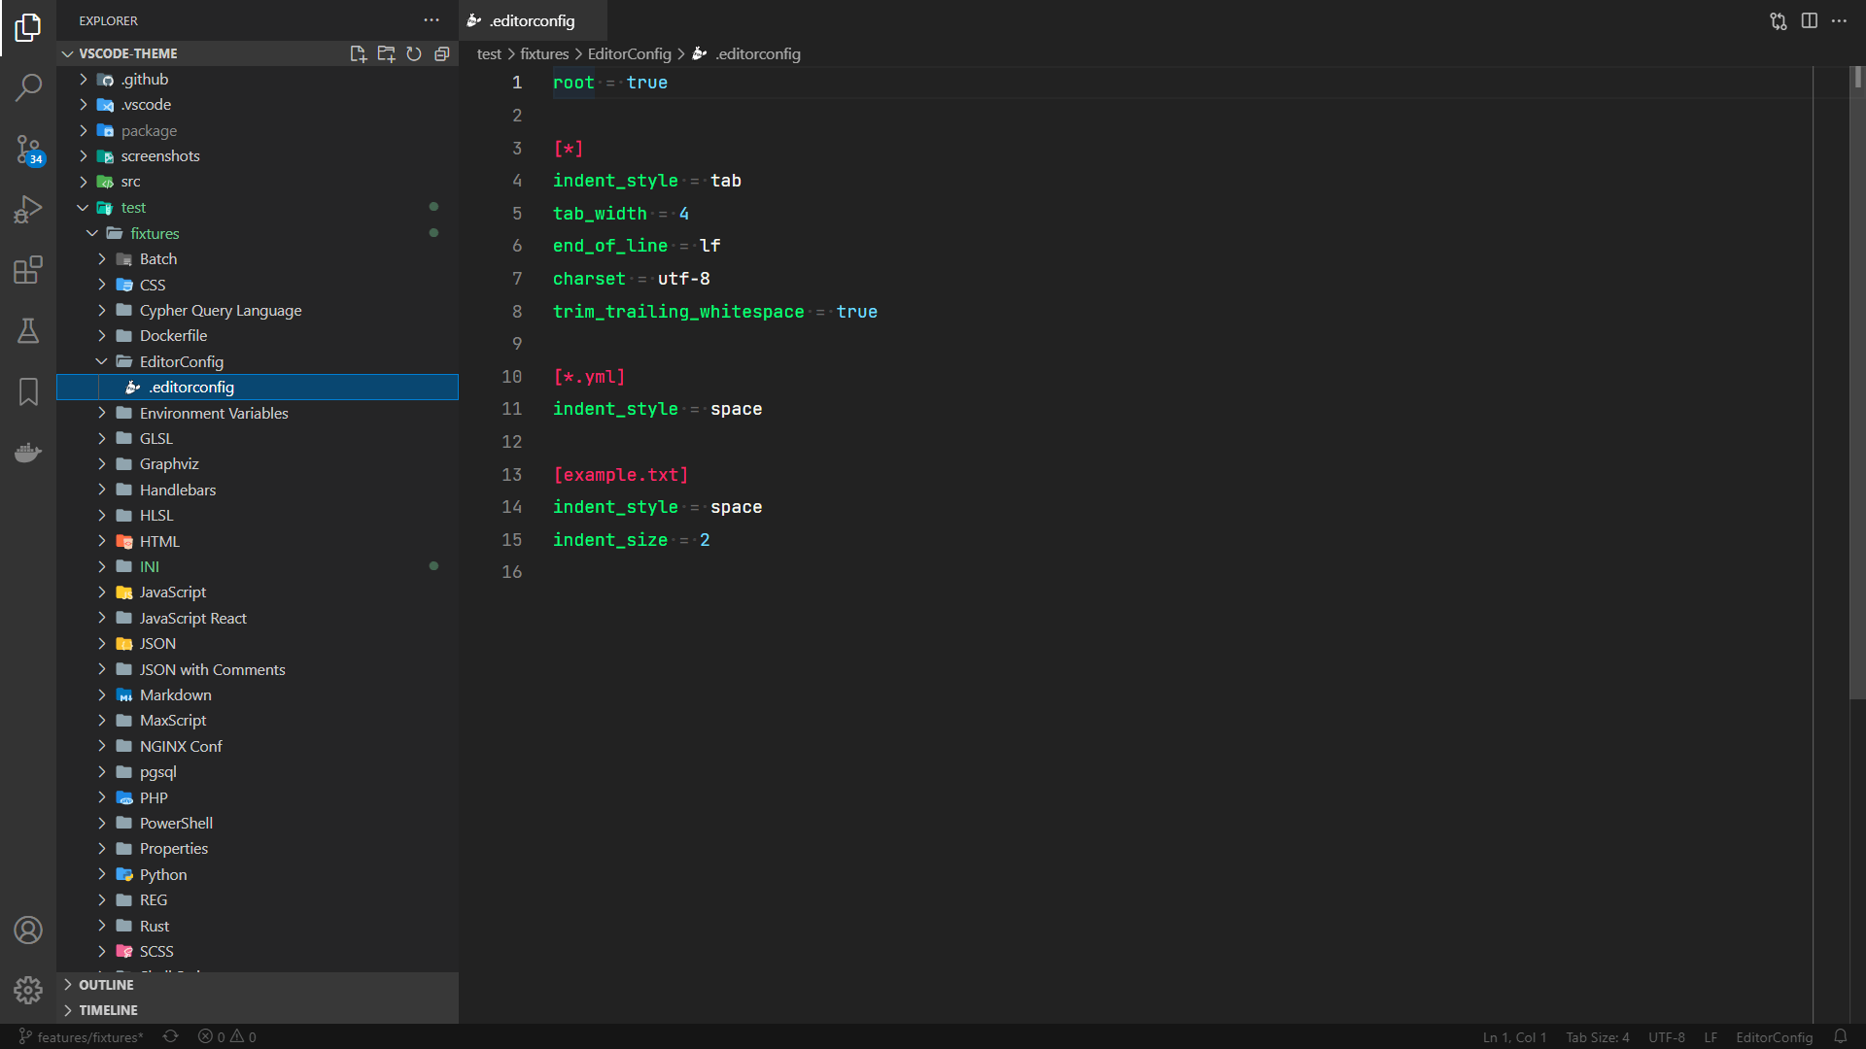
Task: Select the .editorconfig editor tab
Action: tap(532, 20)
